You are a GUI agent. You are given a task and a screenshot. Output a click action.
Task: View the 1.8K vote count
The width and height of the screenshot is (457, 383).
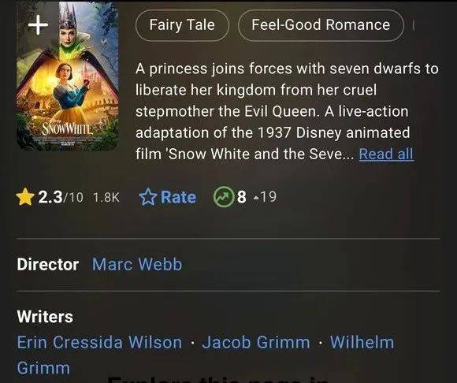tap(106, 197)
